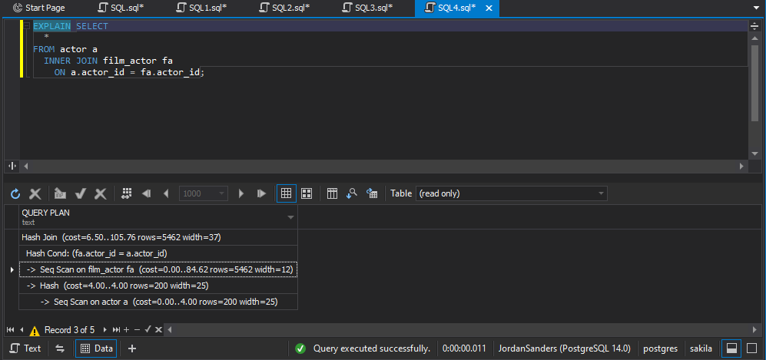Select Seq Scan on film_actor fa row
The height and width of the screenshot is (360, 766).
tap(158, 269)
